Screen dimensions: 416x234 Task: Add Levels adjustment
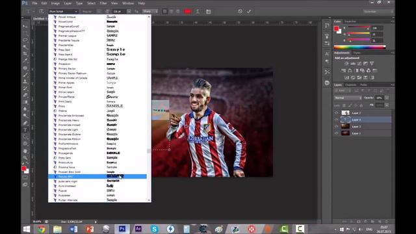pos(353,64)
